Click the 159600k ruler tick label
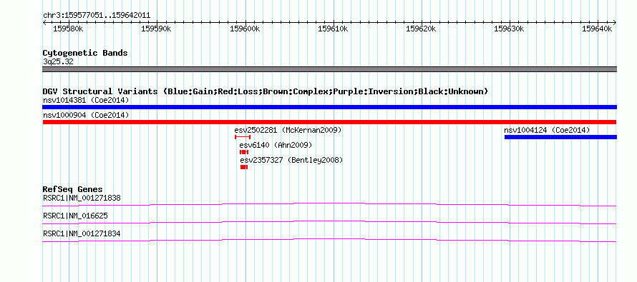 pos(245,29)
